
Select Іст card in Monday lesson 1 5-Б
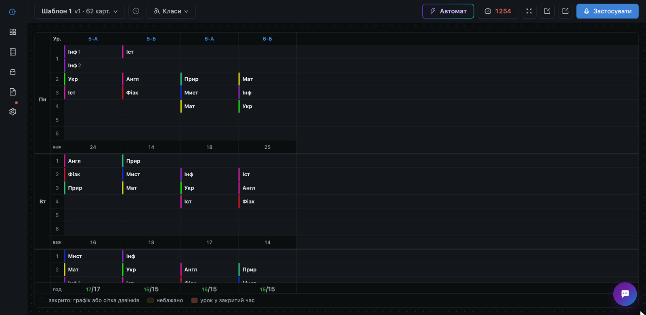151,52
